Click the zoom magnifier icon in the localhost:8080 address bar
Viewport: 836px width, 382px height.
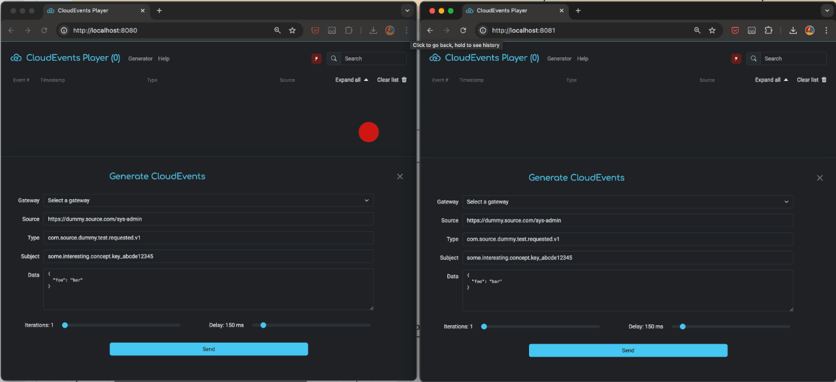tap(278, 31)
